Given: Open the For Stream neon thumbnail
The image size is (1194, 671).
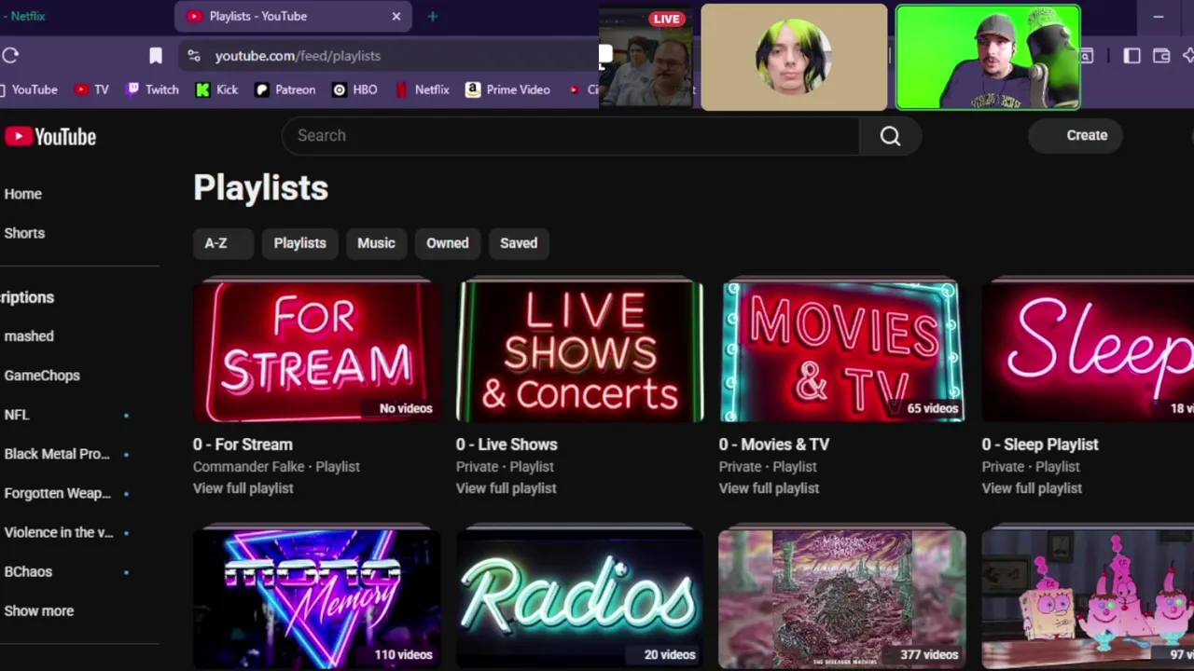Looking at the screenshot, I should [x=316, y=352].
